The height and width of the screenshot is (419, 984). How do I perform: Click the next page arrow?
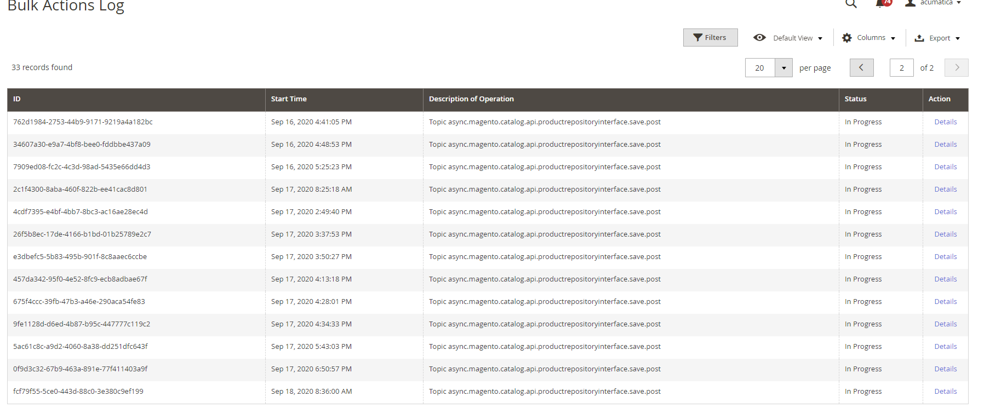[x=957, y=68]
